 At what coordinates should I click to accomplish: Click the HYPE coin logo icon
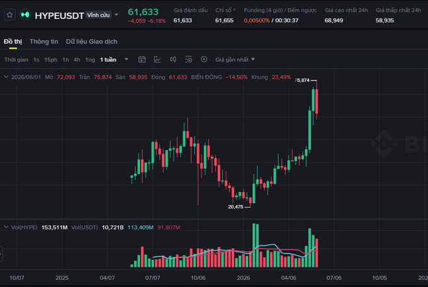(x=25, y=14)
